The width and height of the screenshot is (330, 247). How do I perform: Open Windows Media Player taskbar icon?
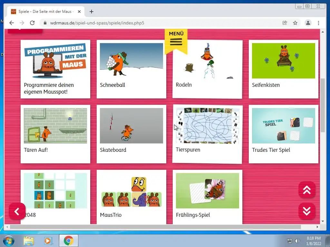pyautogui.click(x=48, y=241)
